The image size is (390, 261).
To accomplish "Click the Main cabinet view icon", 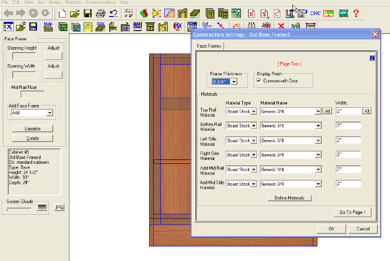I will pos(48,27).
